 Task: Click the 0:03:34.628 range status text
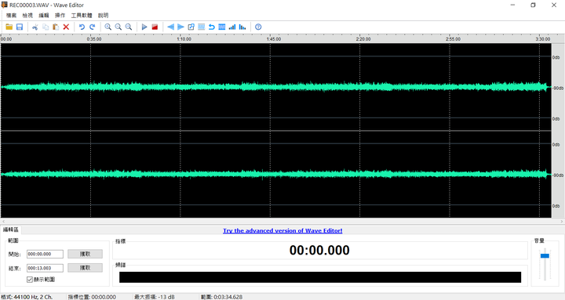[228, 297]
